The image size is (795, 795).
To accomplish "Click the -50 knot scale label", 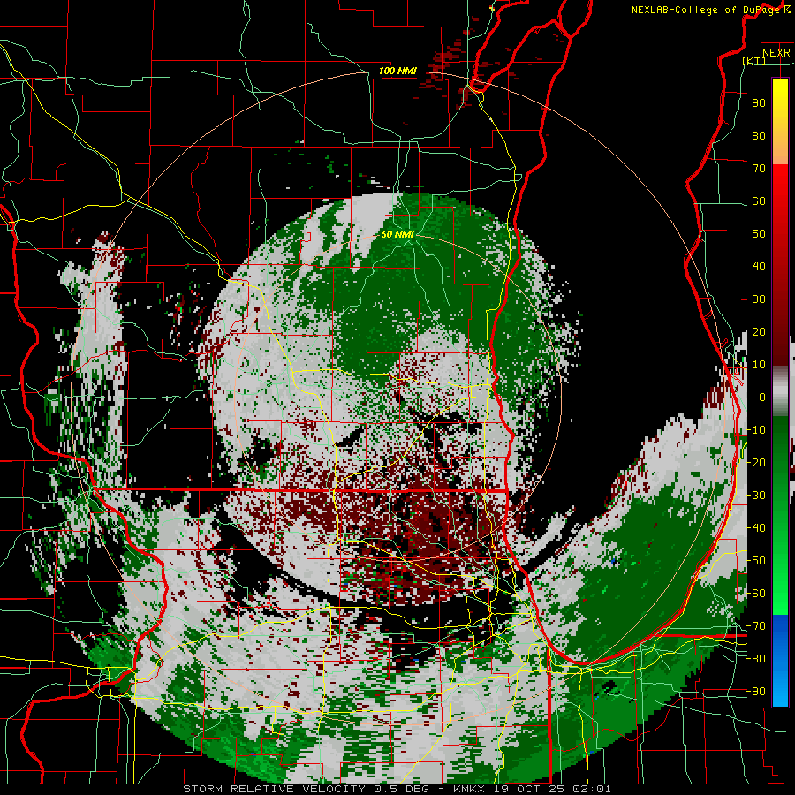I will point(755,560).
